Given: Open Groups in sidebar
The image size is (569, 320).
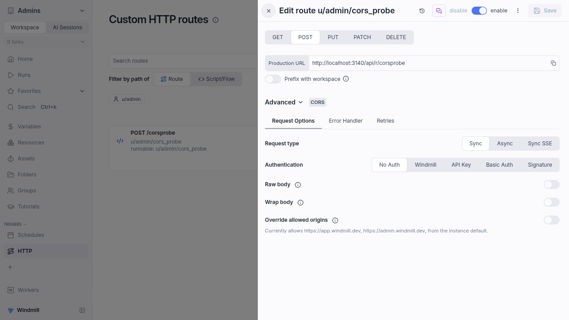Looking at the screenshot, I should click(x=46, y=191).
